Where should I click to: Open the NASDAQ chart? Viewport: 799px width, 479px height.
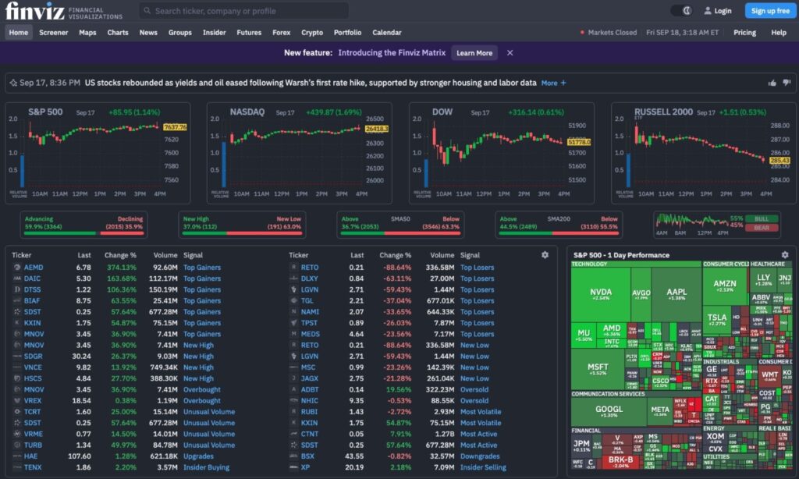point(299,153)
